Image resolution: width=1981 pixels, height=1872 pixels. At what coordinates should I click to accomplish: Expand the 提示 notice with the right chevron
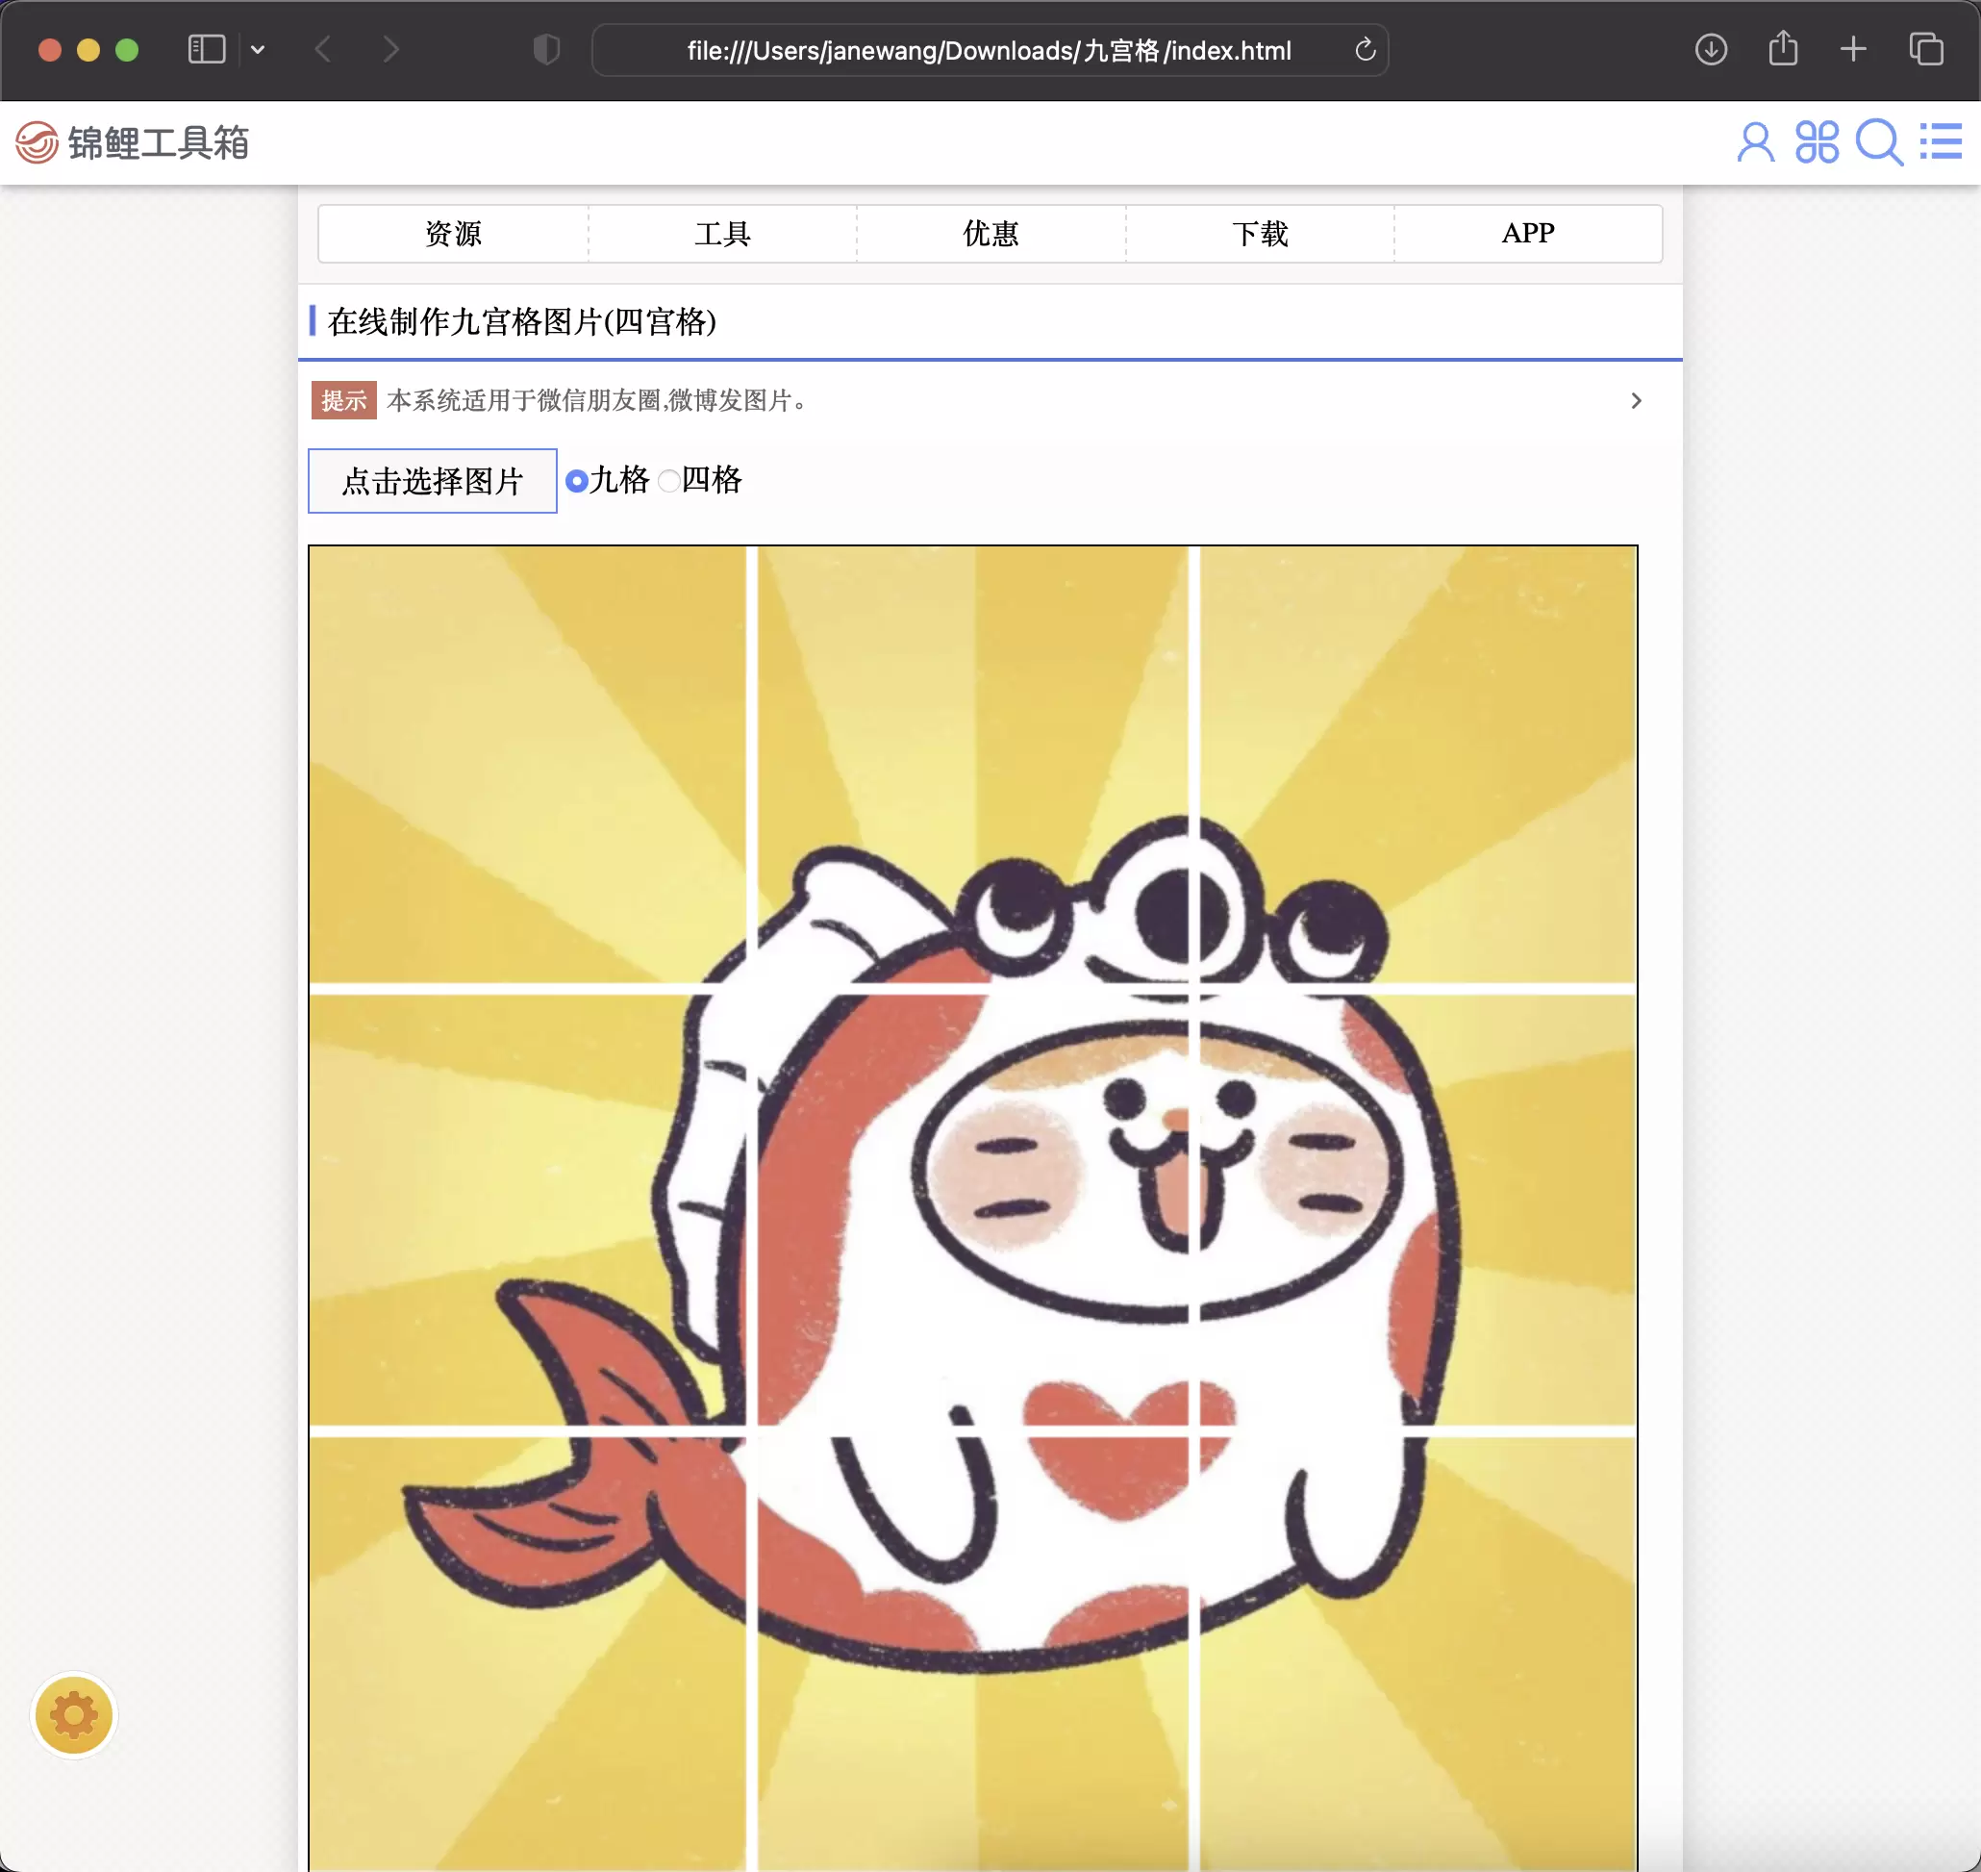click(1636, 400)
